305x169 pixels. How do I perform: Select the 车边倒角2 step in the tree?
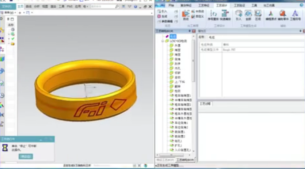click(181, 127)
